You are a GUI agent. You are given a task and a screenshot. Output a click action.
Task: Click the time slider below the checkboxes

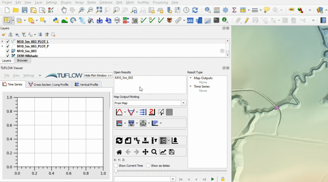pos(170,171)
